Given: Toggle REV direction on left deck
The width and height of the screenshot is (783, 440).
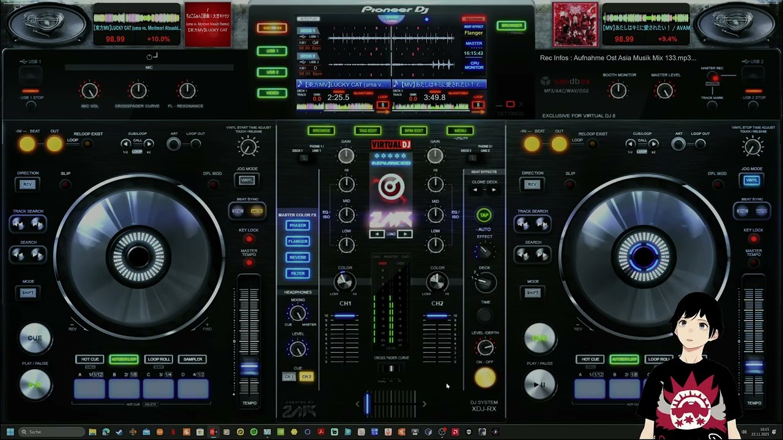Looking at the screenshot, I should coord(28,184).
